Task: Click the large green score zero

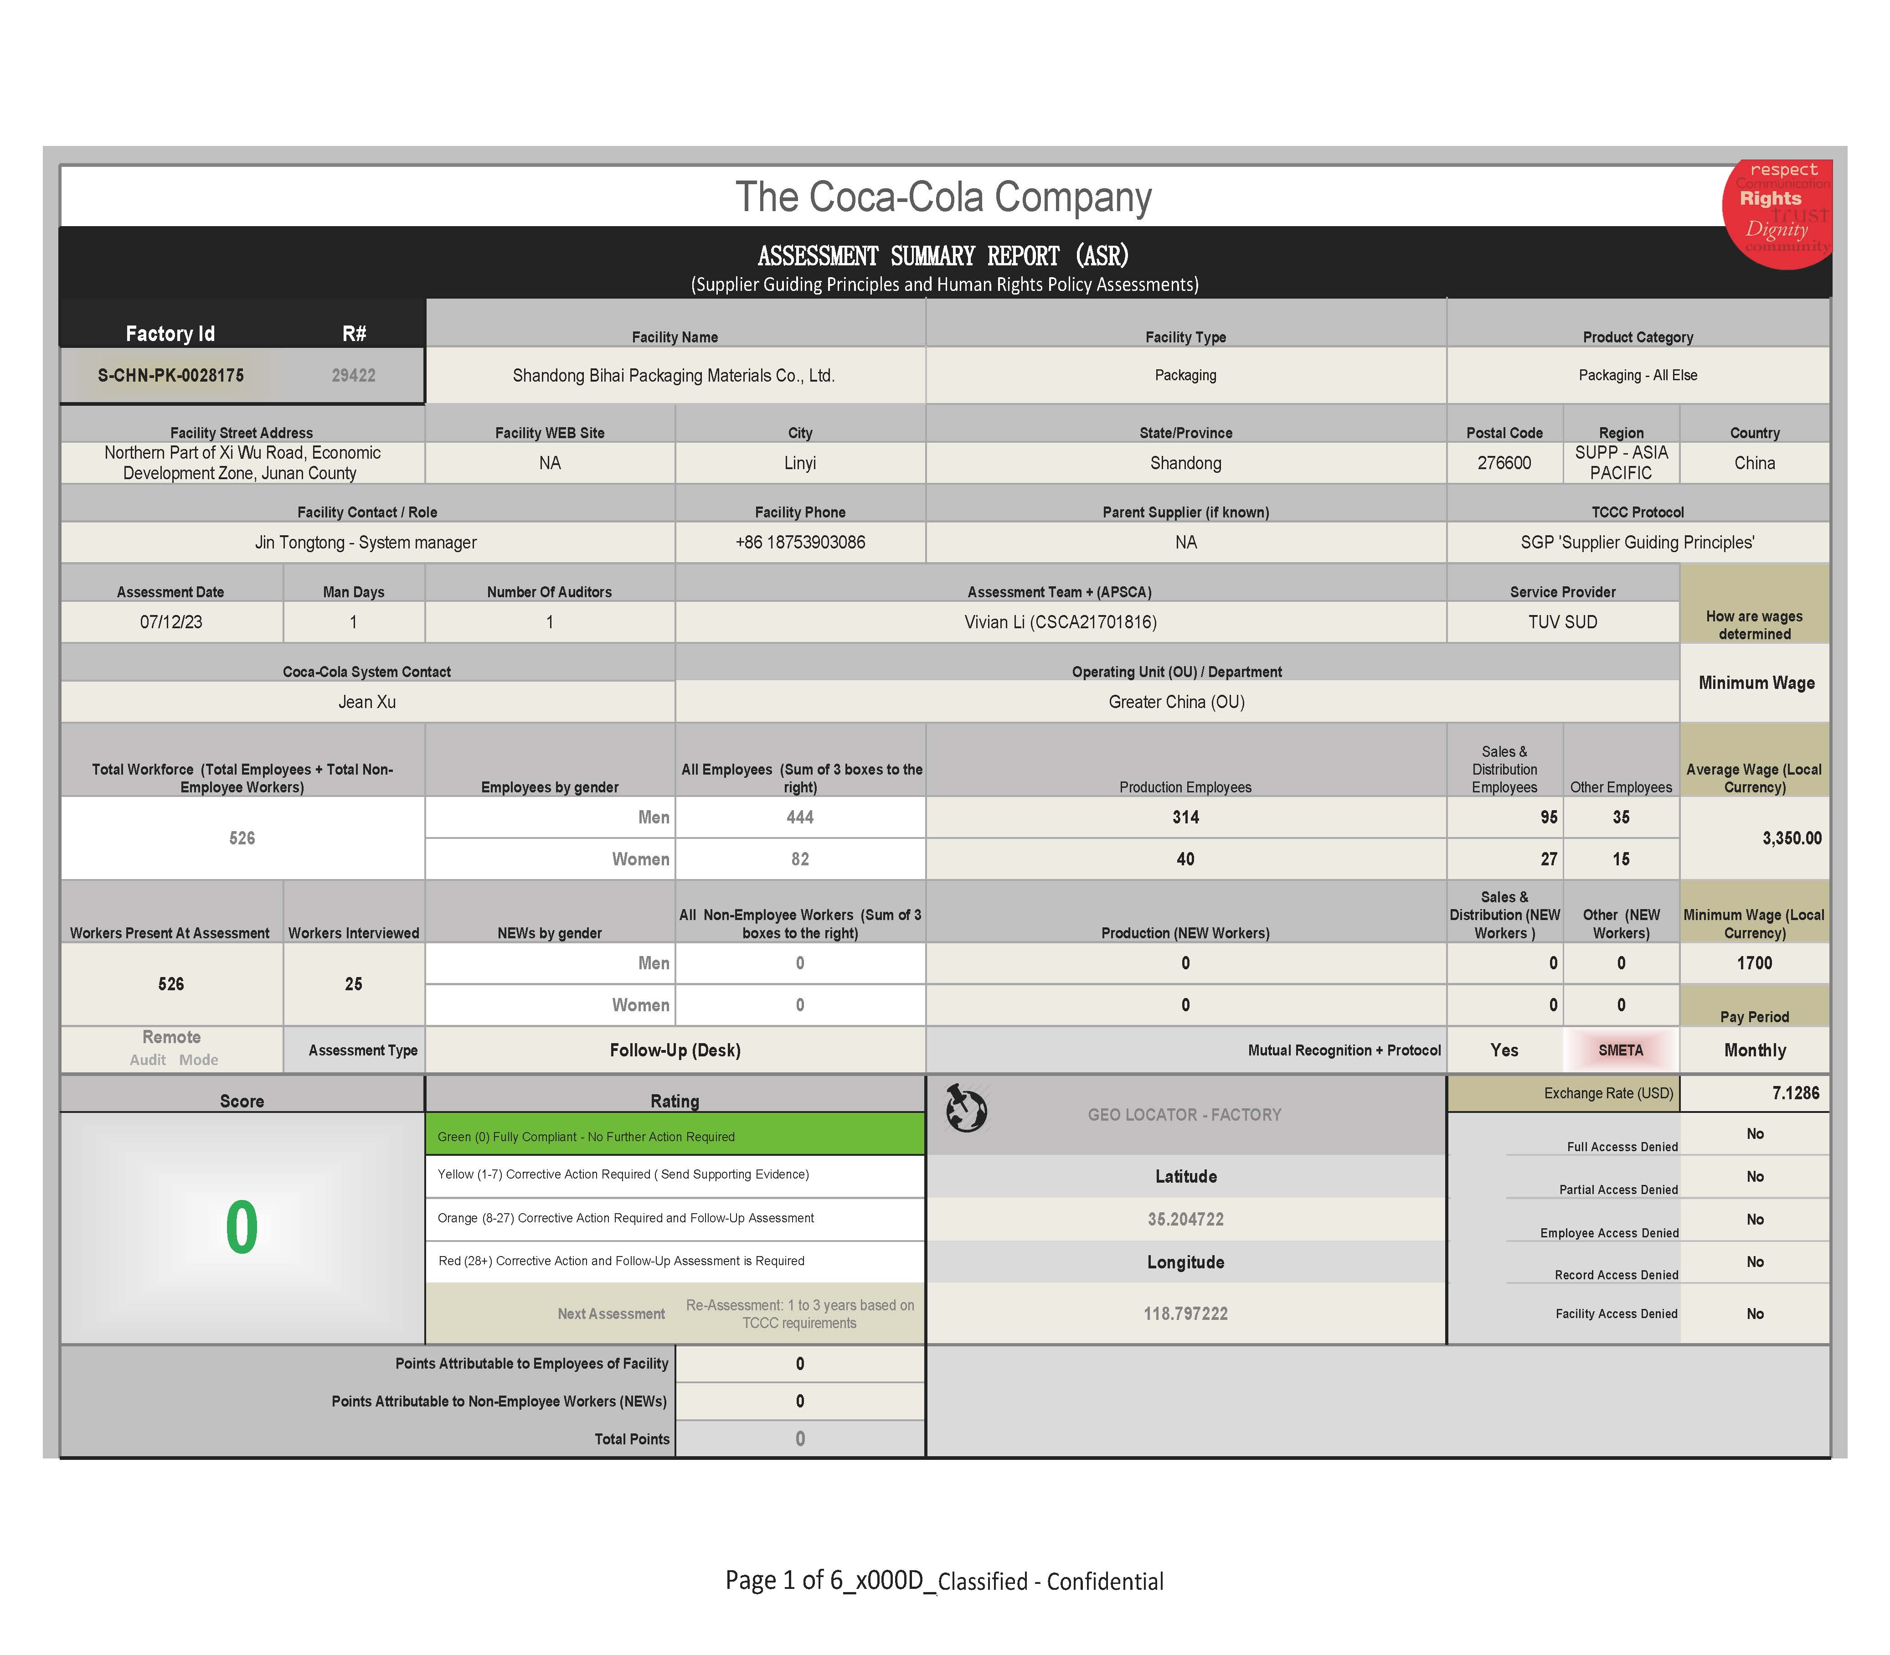Action: pos(241,1227)
